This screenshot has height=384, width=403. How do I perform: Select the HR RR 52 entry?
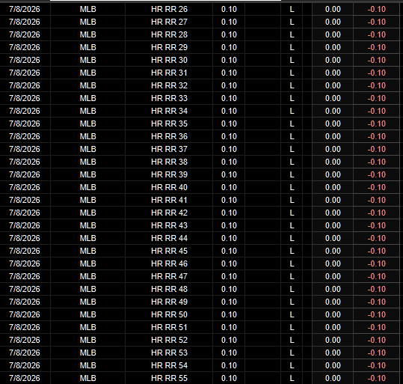click(x=169, y=340)
